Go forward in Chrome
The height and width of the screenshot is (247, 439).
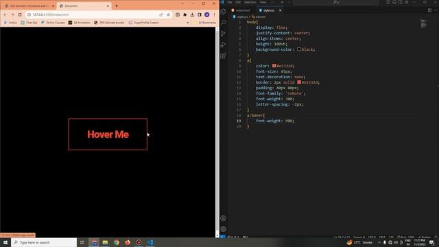coord(12,14)
